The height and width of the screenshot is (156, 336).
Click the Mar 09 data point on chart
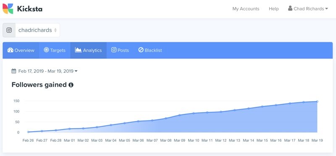point(180,115)
